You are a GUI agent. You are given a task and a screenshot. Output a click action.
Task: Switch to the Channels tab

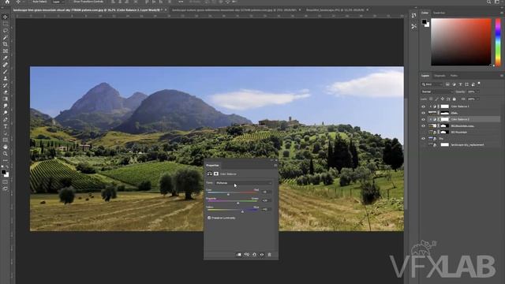tap(440, 76)
